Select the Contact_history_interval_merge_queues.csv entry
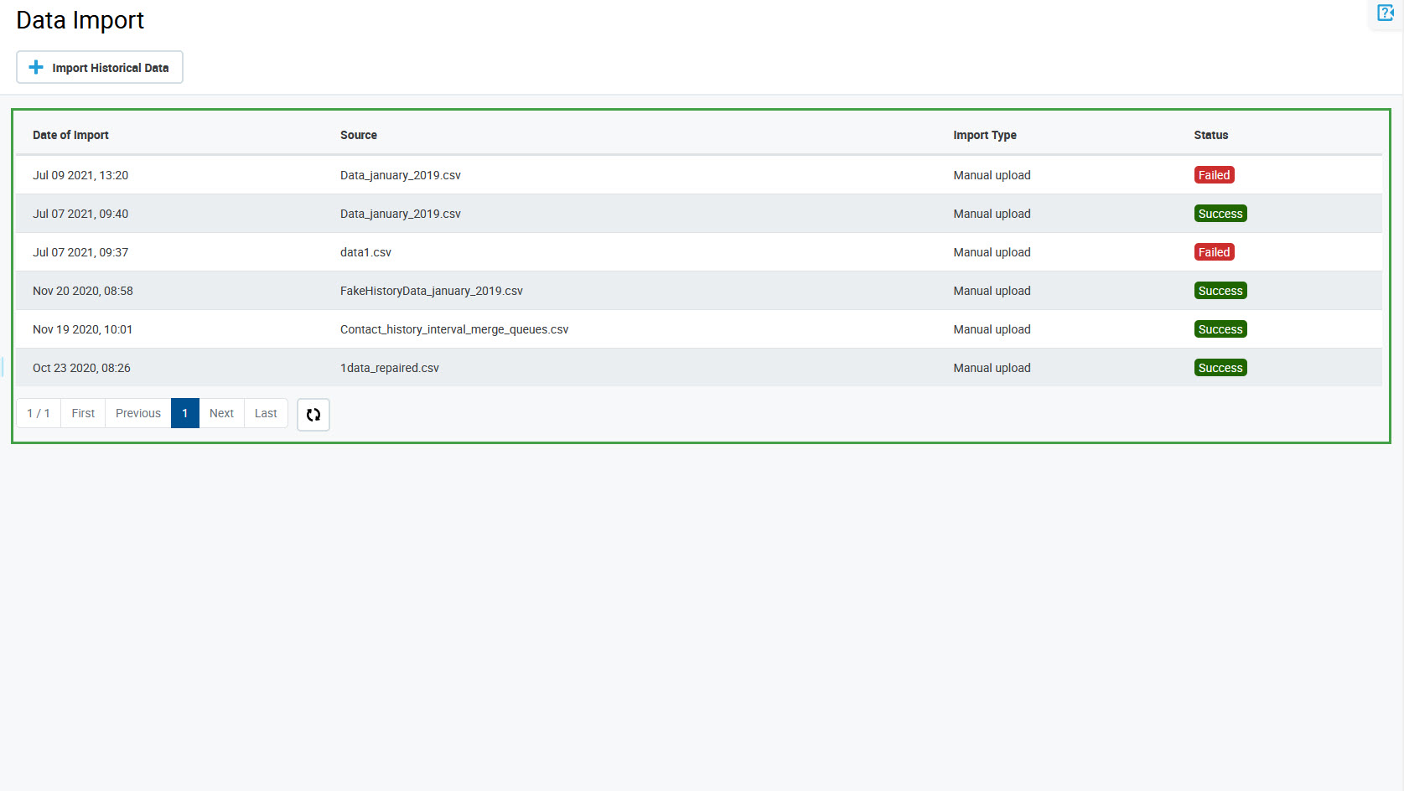The width and height of the screenshot is (1404, 791). point(453,329)
